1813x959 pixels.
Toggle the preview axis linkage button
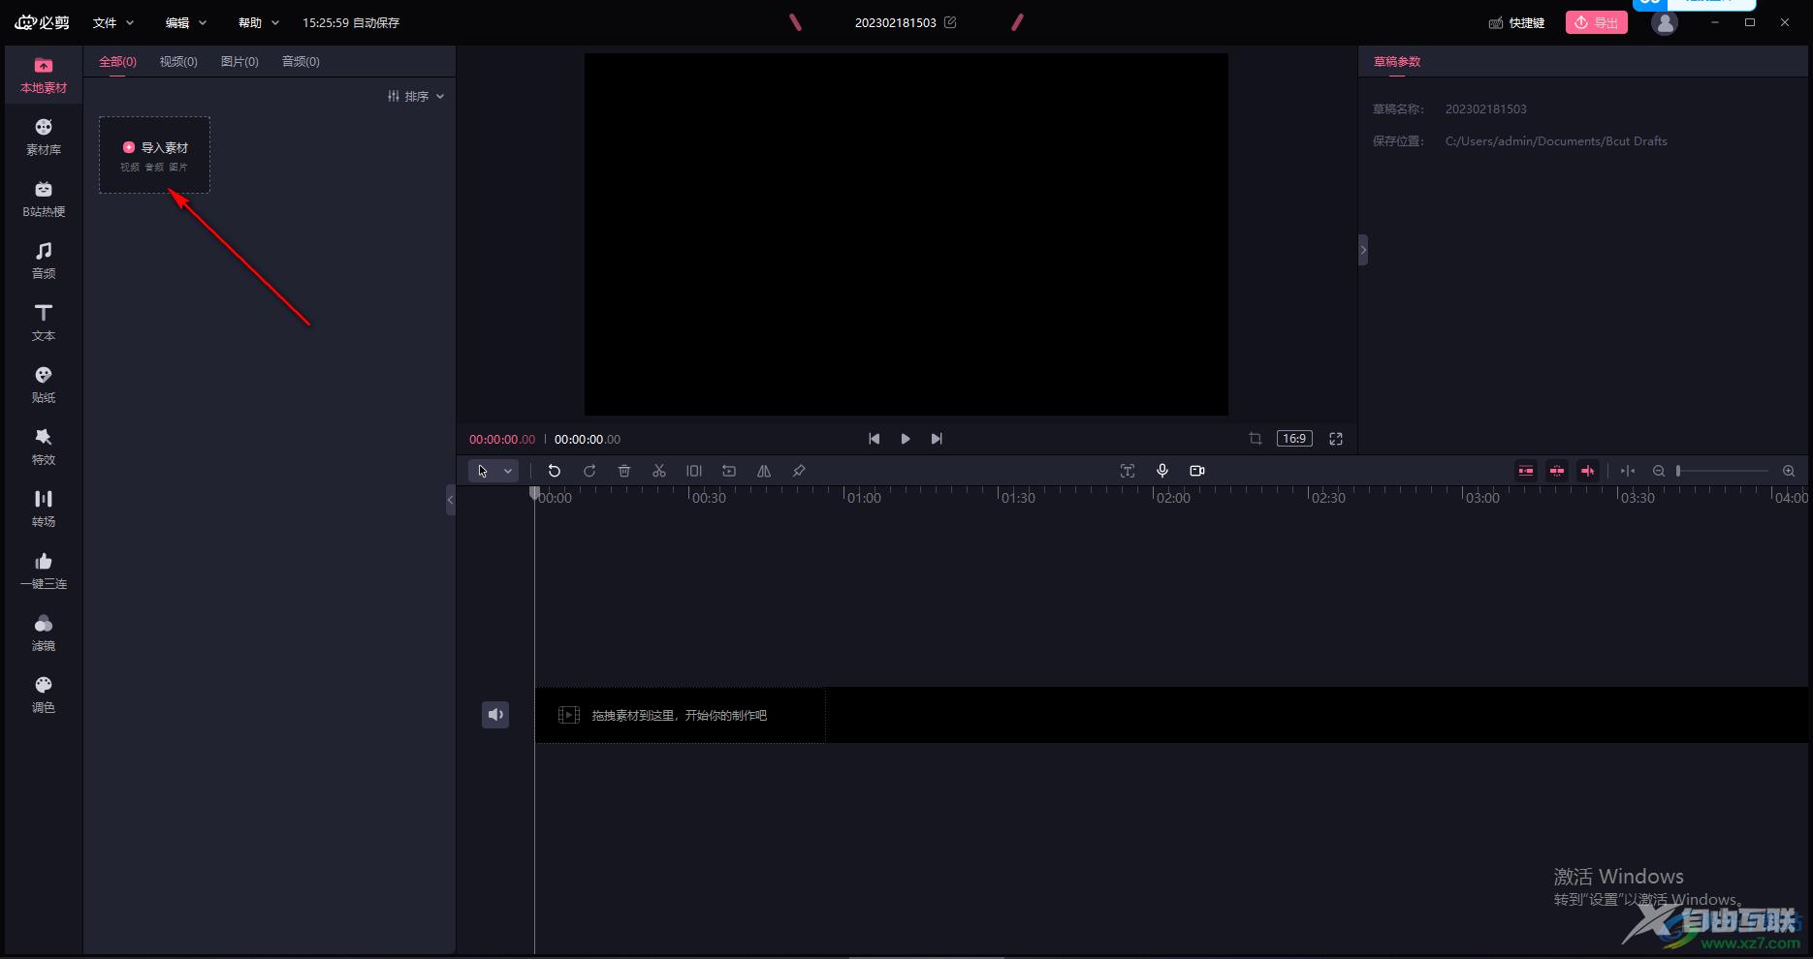1588,471
